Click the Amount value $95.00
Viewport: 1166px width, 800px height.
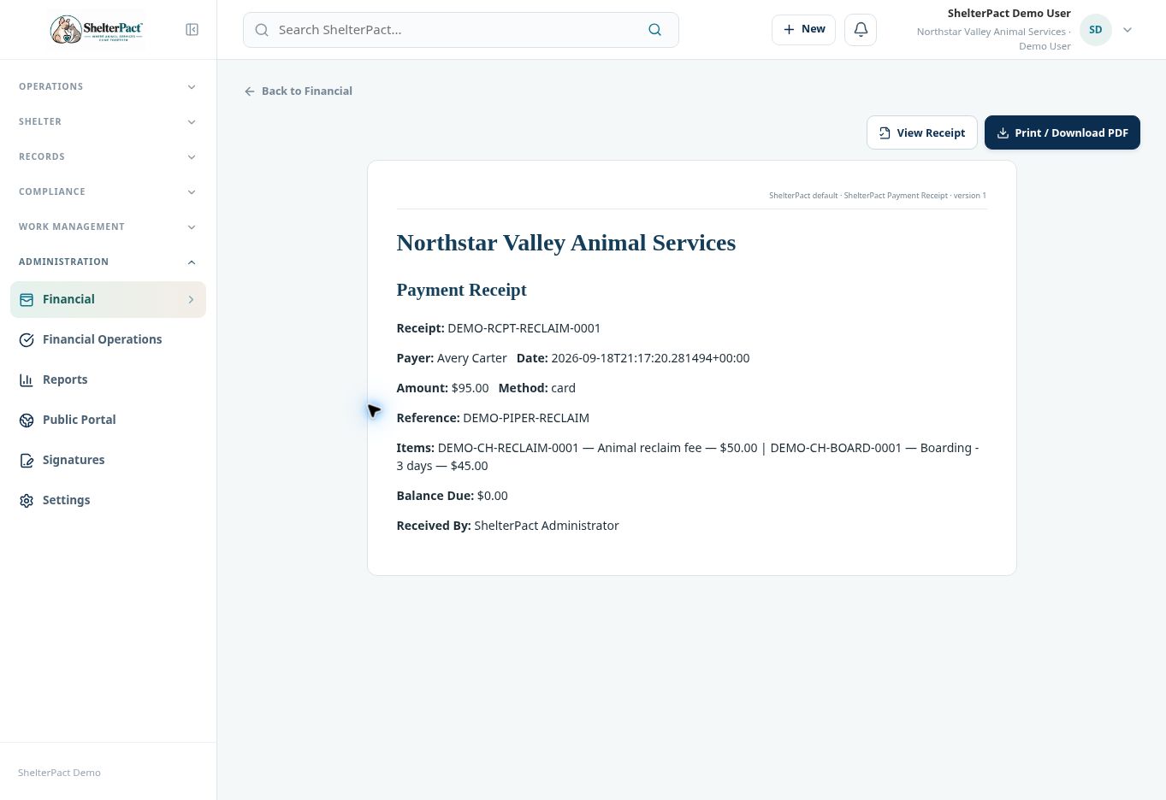pyautogui.click(x=470, y=388)
